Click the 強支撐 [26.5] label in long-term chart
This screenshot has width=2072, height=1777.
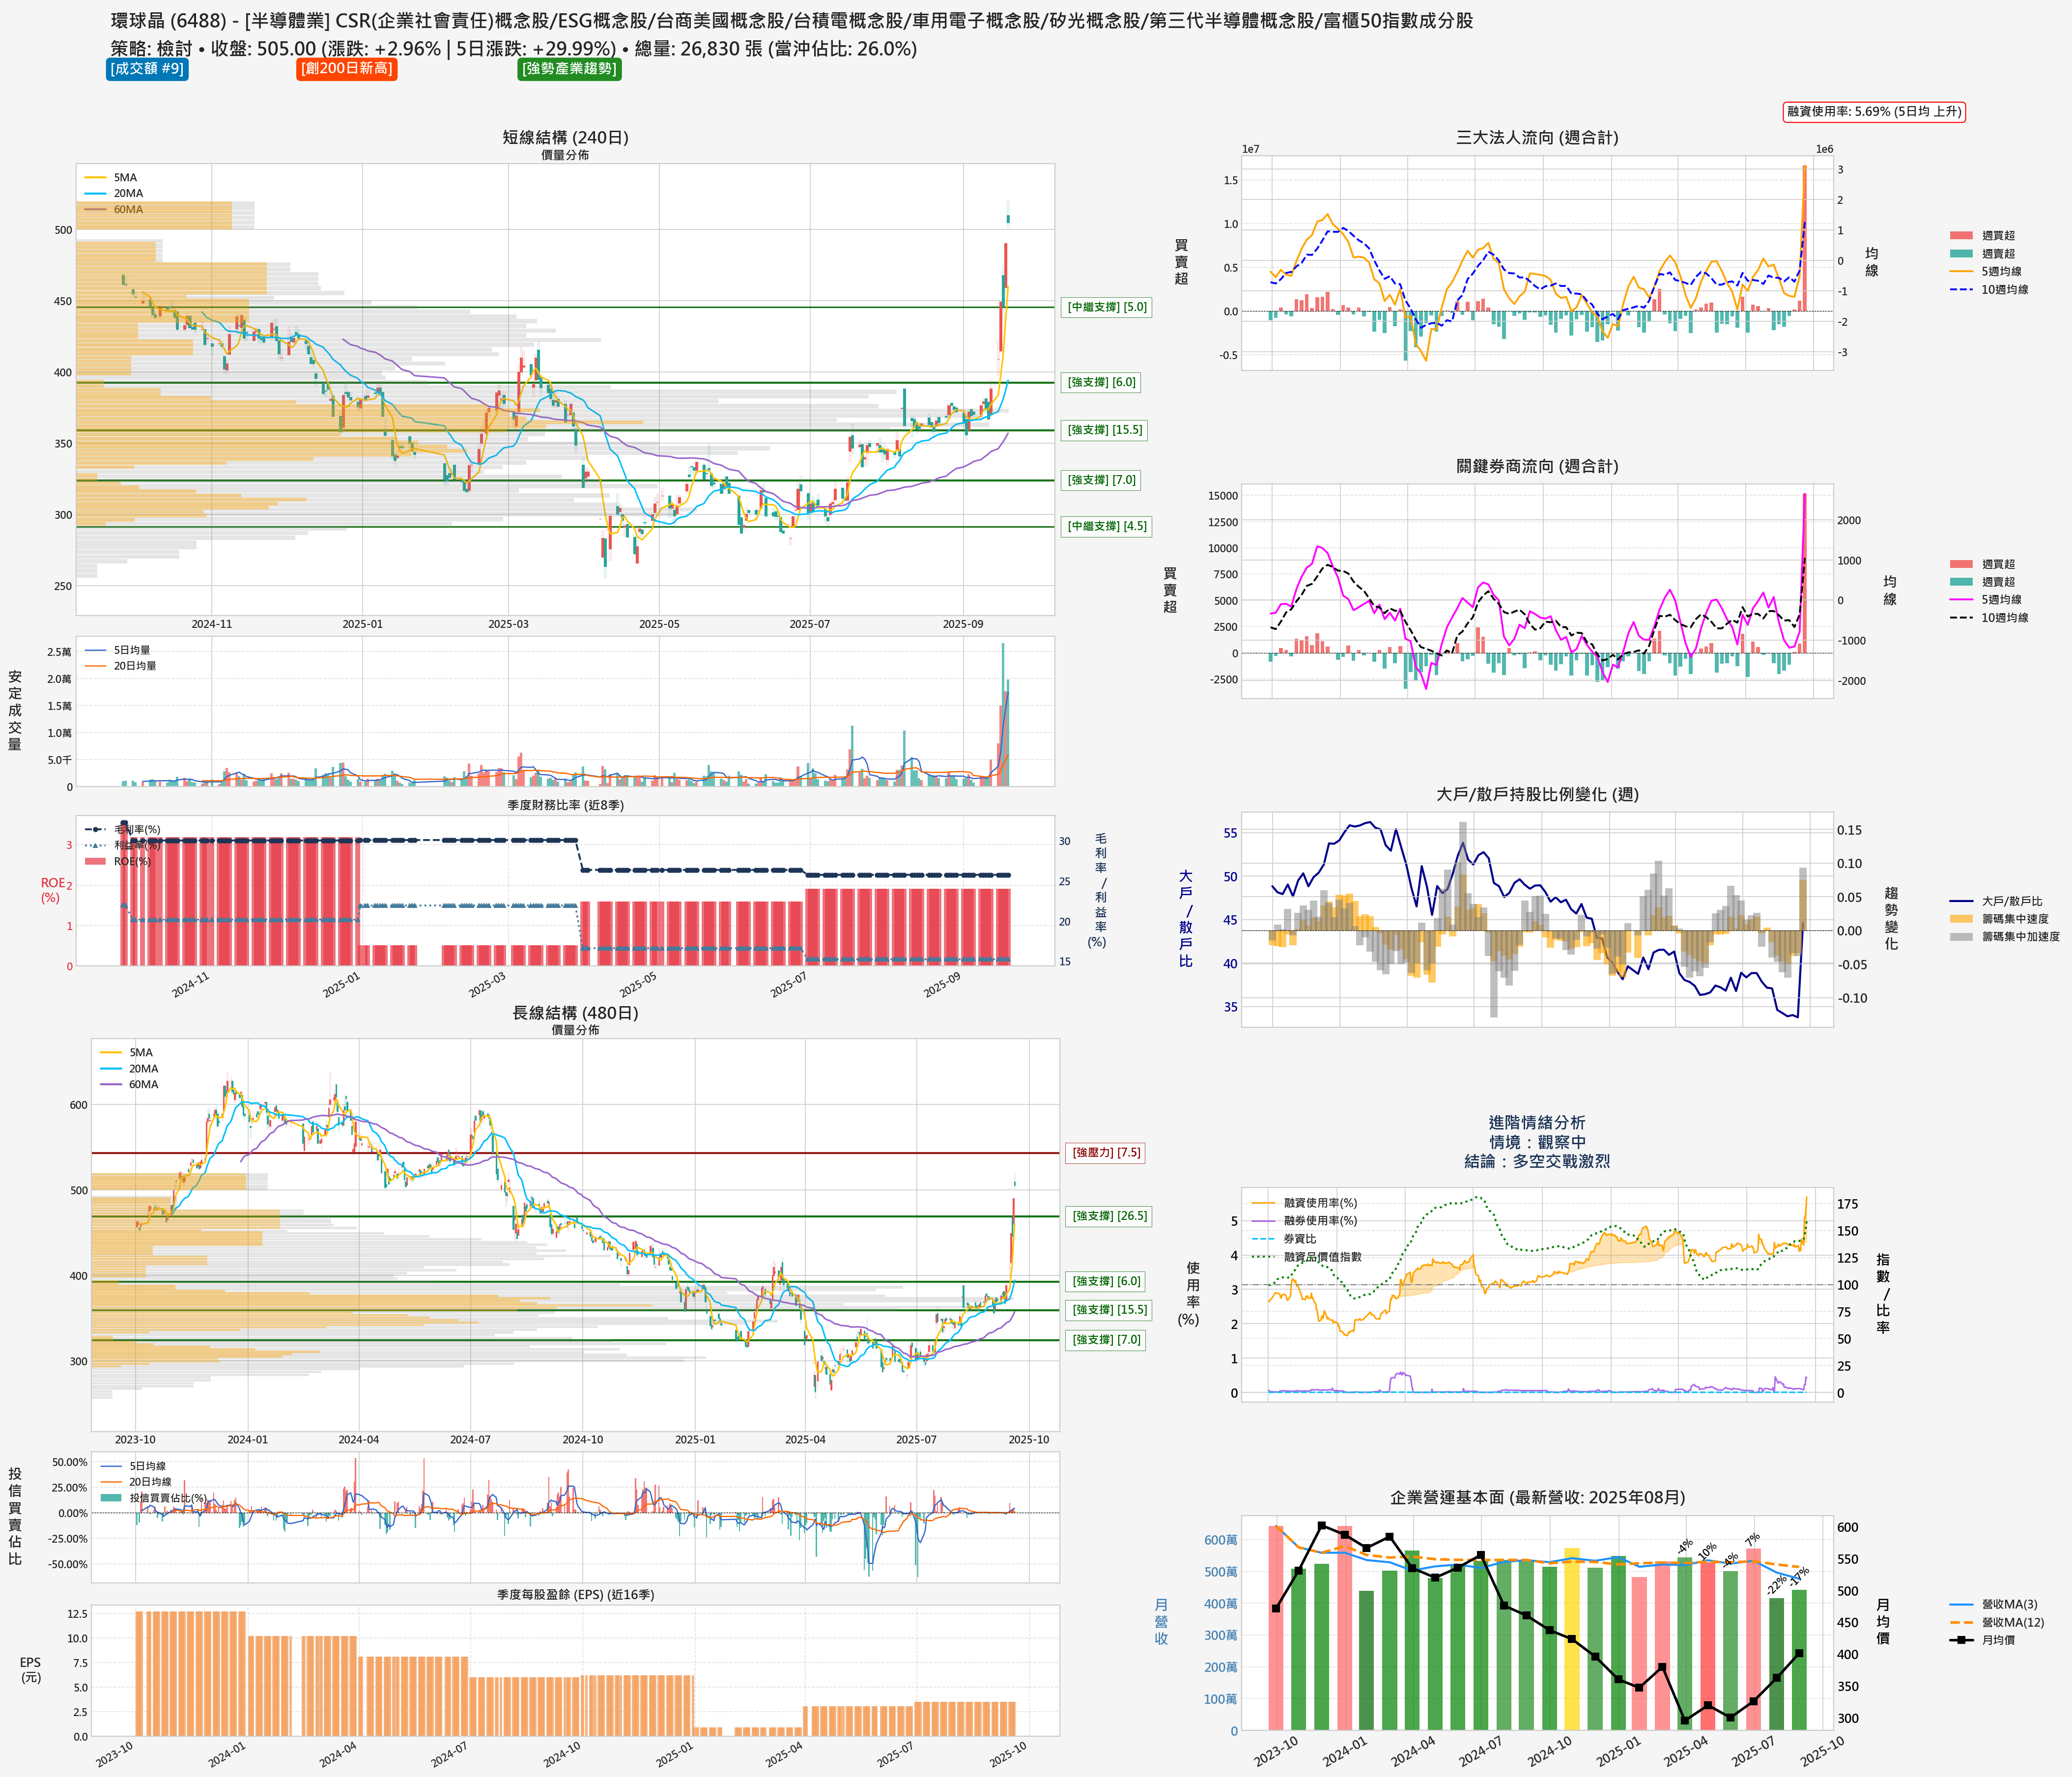pyautogui.click(x=1110, y=1216)
